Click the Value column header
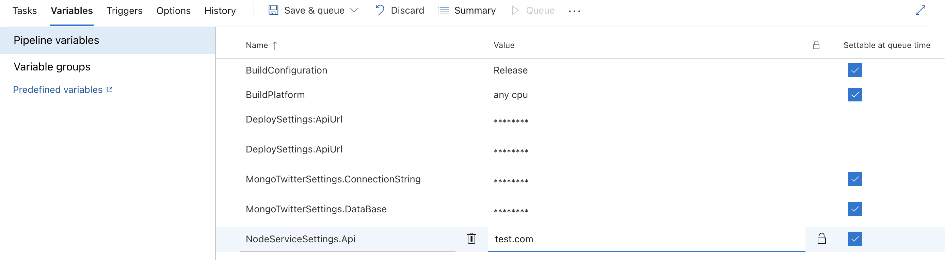The image size is (945, 260). click(504, 45)
